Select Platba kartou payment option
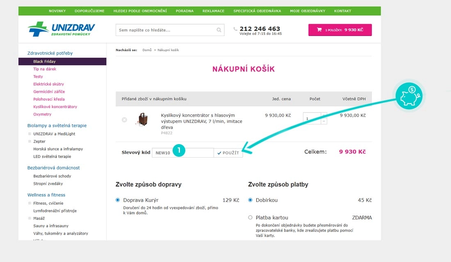This screenshot has height=262, width=451. (x=251, y=217)
